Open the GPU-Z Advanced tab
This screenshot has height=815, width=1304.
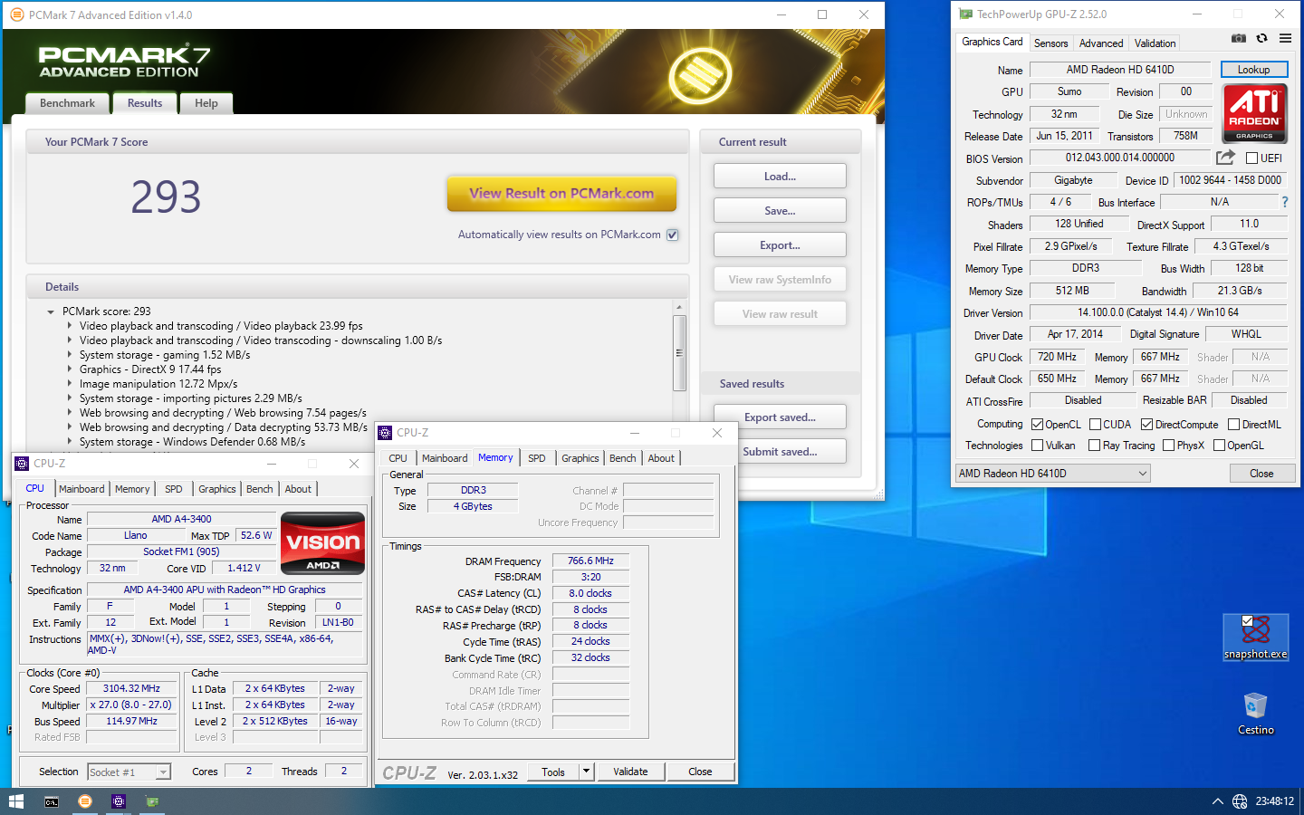pos(1101,43)
